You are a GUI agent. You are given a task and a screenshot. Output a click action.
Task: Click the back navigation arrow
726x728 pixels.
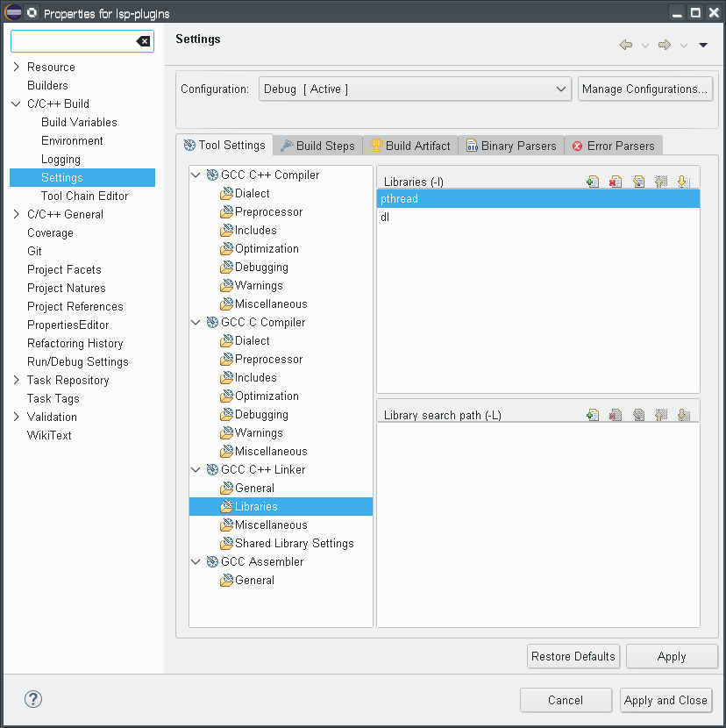625,45
